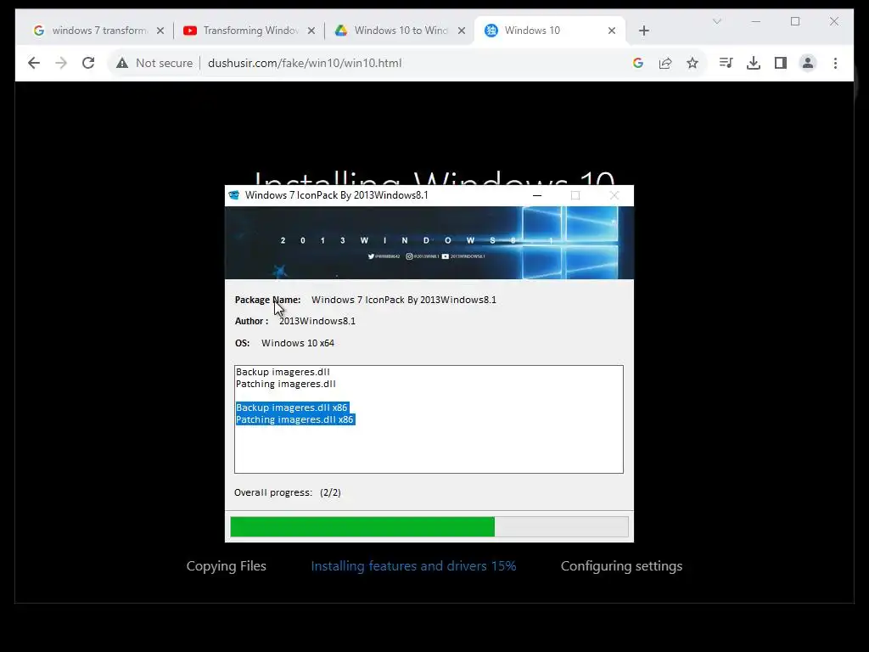Close the 'windows 7 transform' tab
This screenshot has width=869, height=652.
[x=160, y=31]
